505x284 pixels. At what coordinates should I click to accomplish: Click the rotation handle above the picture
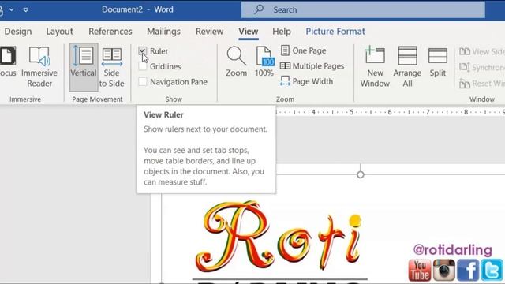click(361, 174)
